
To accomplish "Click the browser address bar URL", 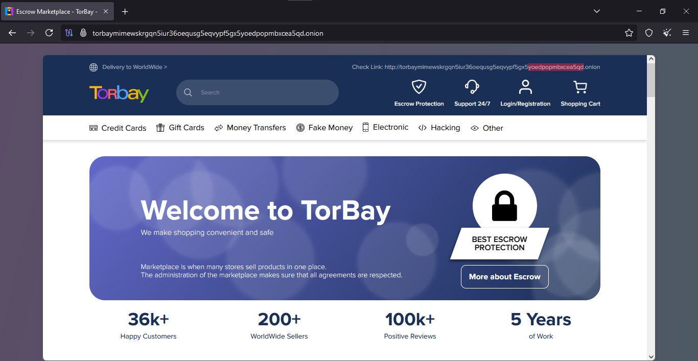I will pos(208,33).
